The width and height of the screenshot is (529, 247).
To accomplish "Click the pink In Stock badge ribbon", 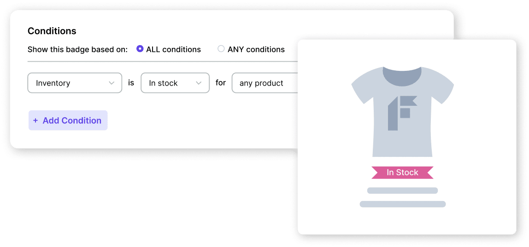I will pyautogui.click(x=402, y=172).
